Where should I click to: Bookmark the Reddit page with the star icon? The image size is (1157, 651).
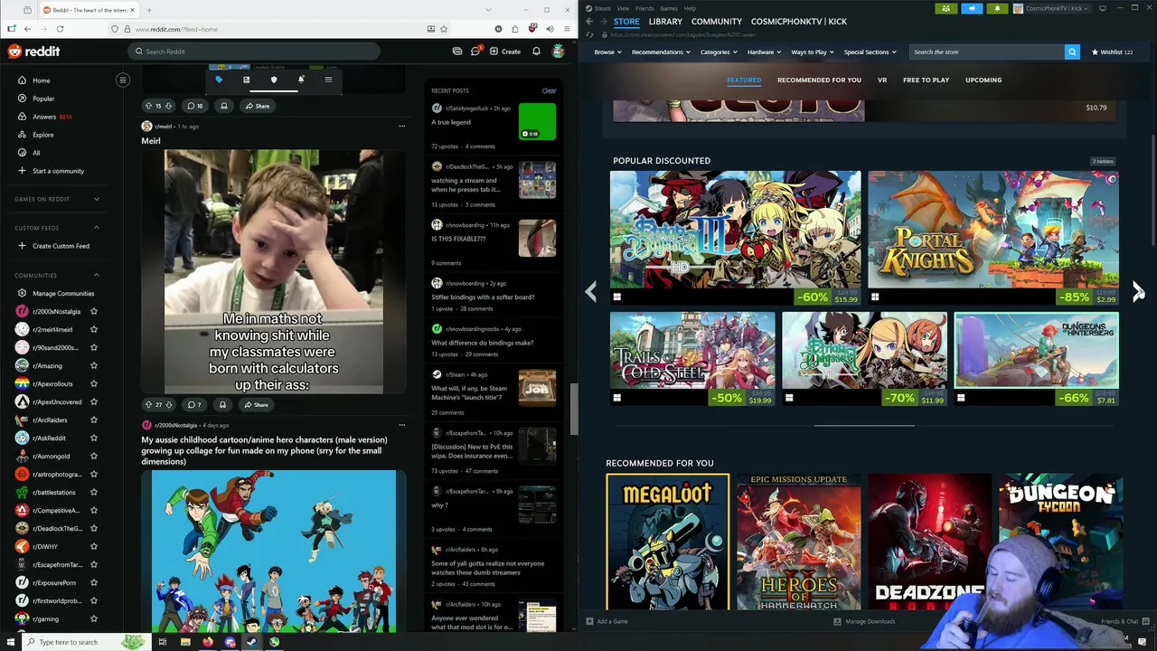[444, 29]
